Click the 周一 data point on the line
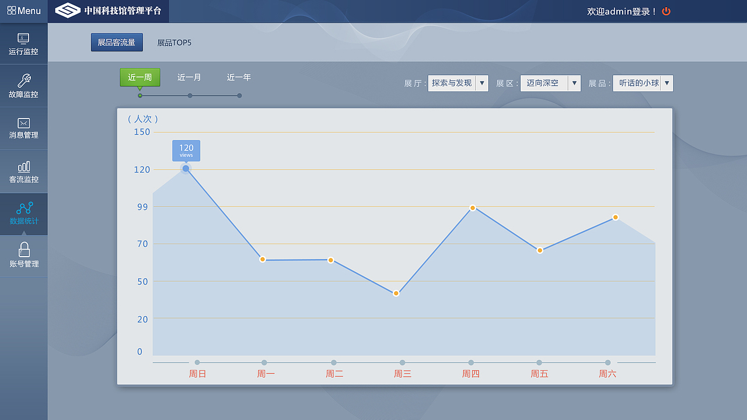The height and width of the screenshot is (420, 747). (263, 259)
